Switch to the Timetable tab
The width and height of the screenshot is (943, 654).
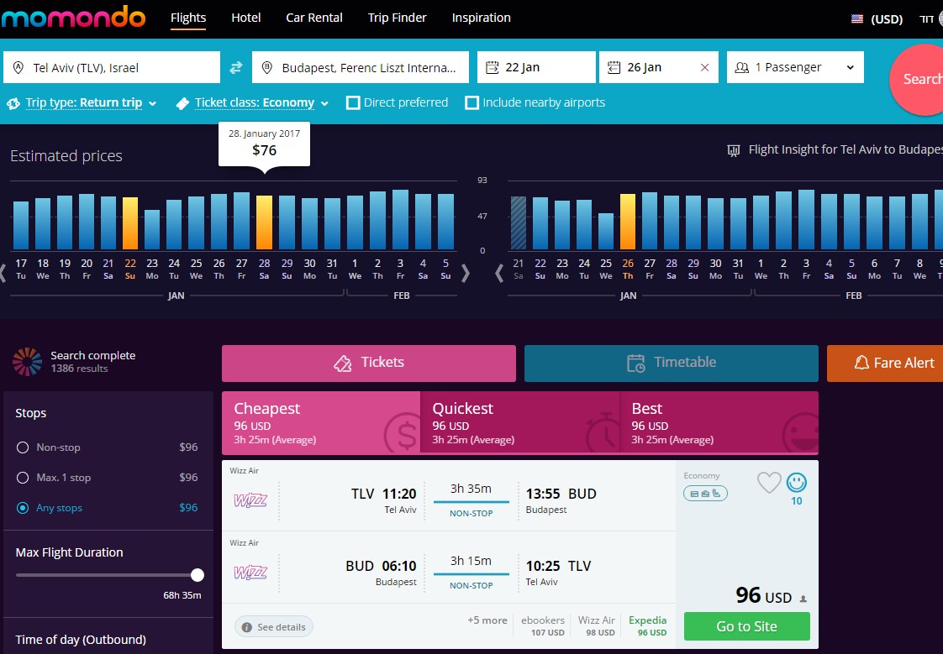[672, 363]
